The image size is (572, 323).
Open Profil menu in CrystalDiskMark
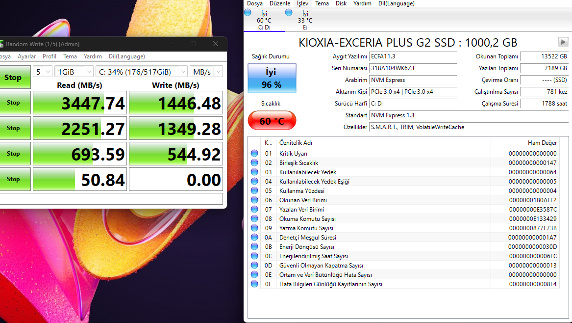click(x=49, y=56)
